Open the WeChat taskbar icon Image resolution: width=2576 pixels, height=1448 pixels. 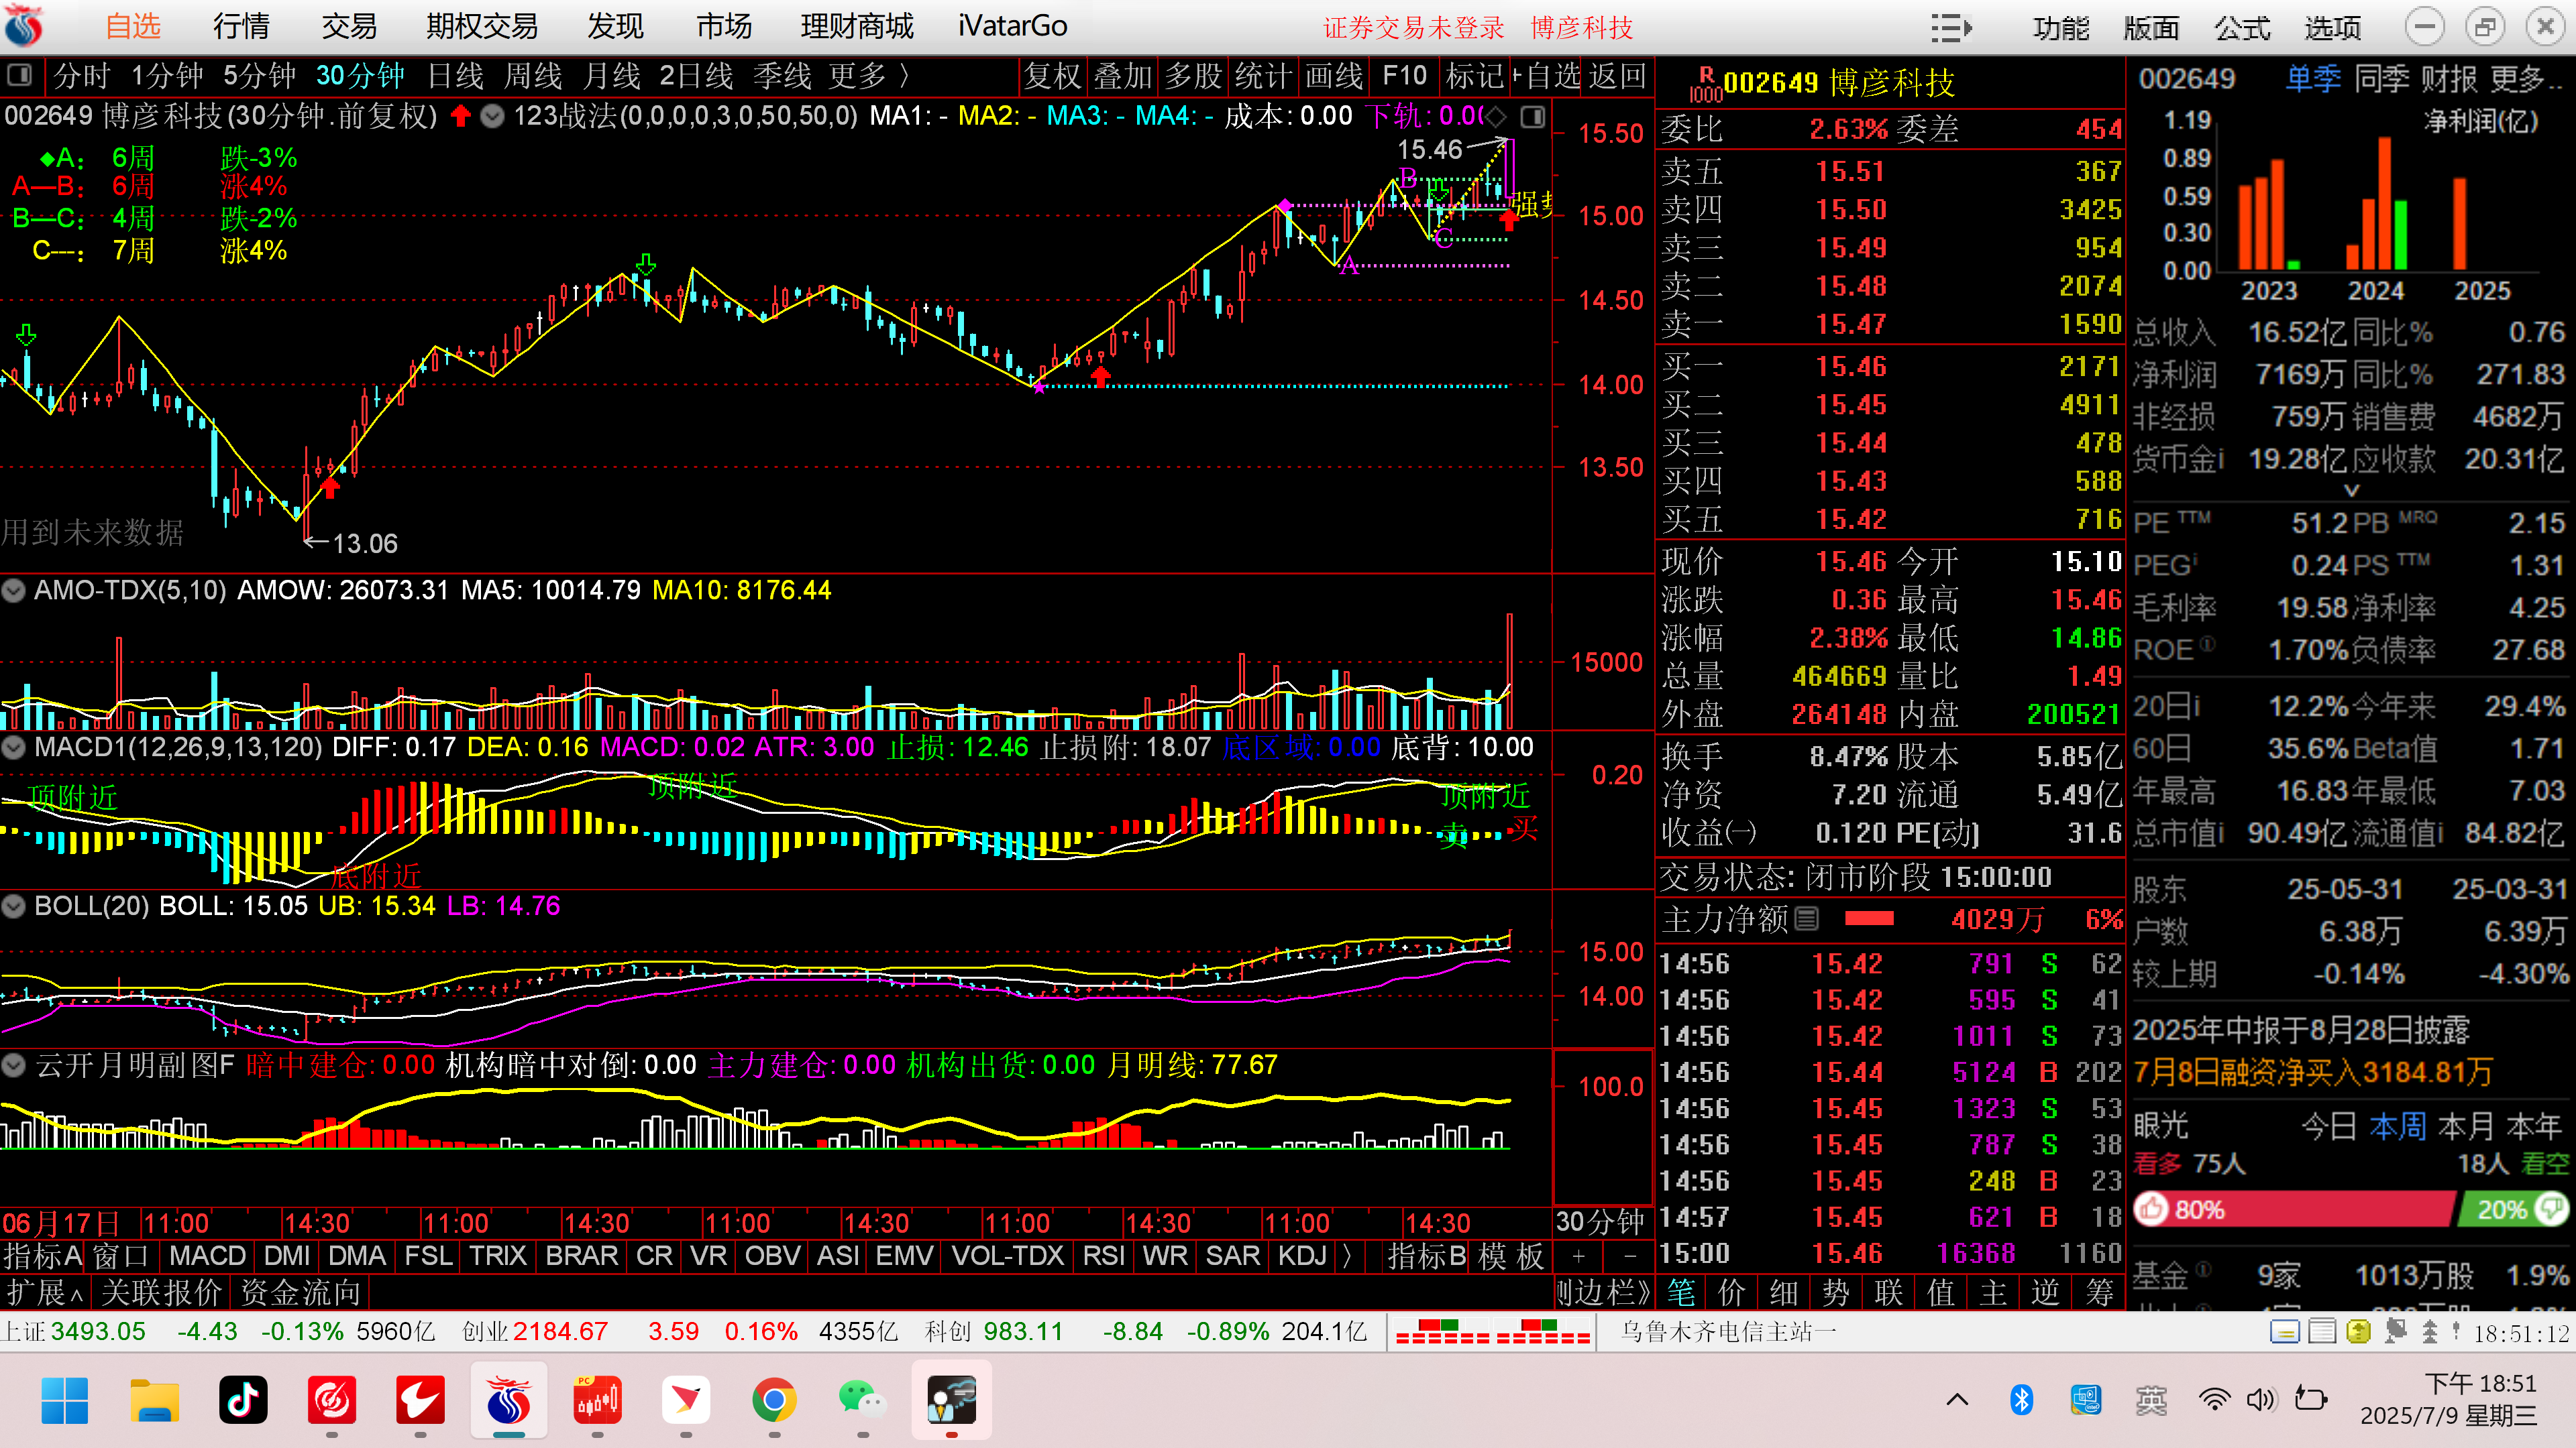pos(862,1400)
